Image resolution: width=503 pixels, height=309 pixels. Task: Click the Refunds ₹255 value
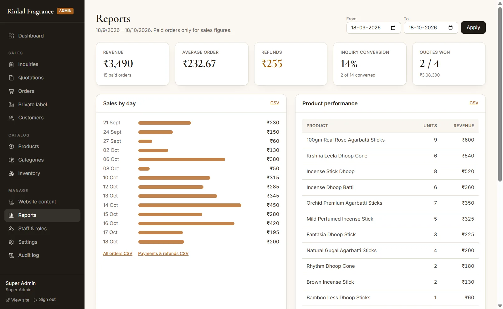tap(272, 64)
